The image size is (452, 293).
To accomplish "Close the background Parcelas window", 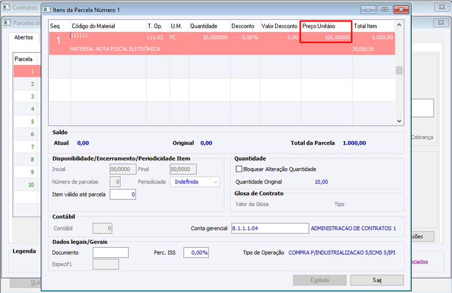I will pyautogui.click(x=441, y=23).
